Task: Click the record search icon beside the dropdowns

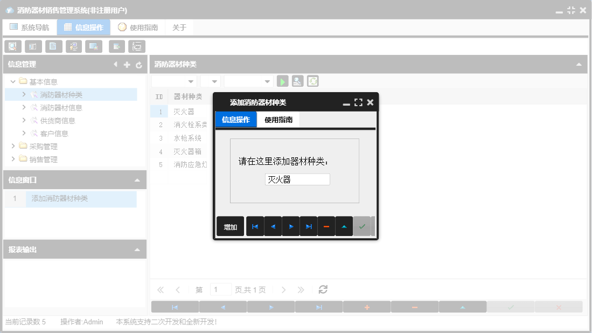Action: (297, 81)
